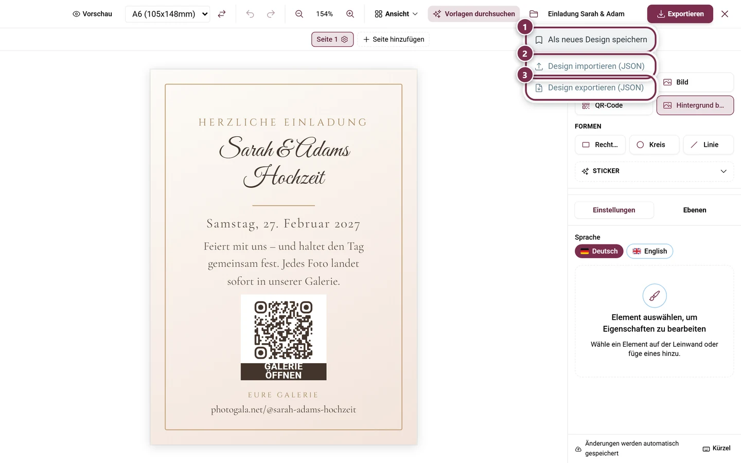The image size is (741, 463).
Task: Click the 154% zoom level value
Action: [324, 14]
